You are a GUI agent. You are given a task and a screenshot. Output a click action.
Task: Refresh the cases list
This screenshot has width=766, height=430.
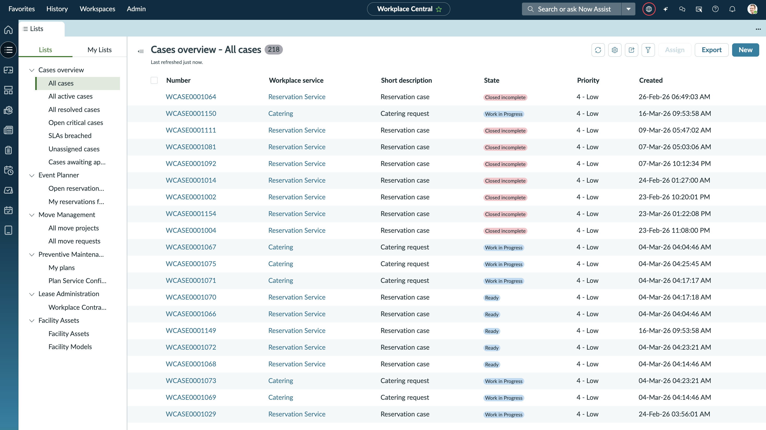598,50
